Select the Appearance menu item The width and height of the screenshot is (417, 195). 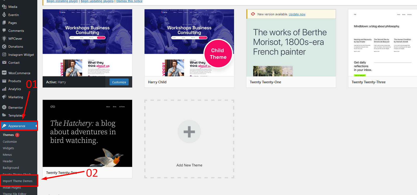tap(19, 126)
